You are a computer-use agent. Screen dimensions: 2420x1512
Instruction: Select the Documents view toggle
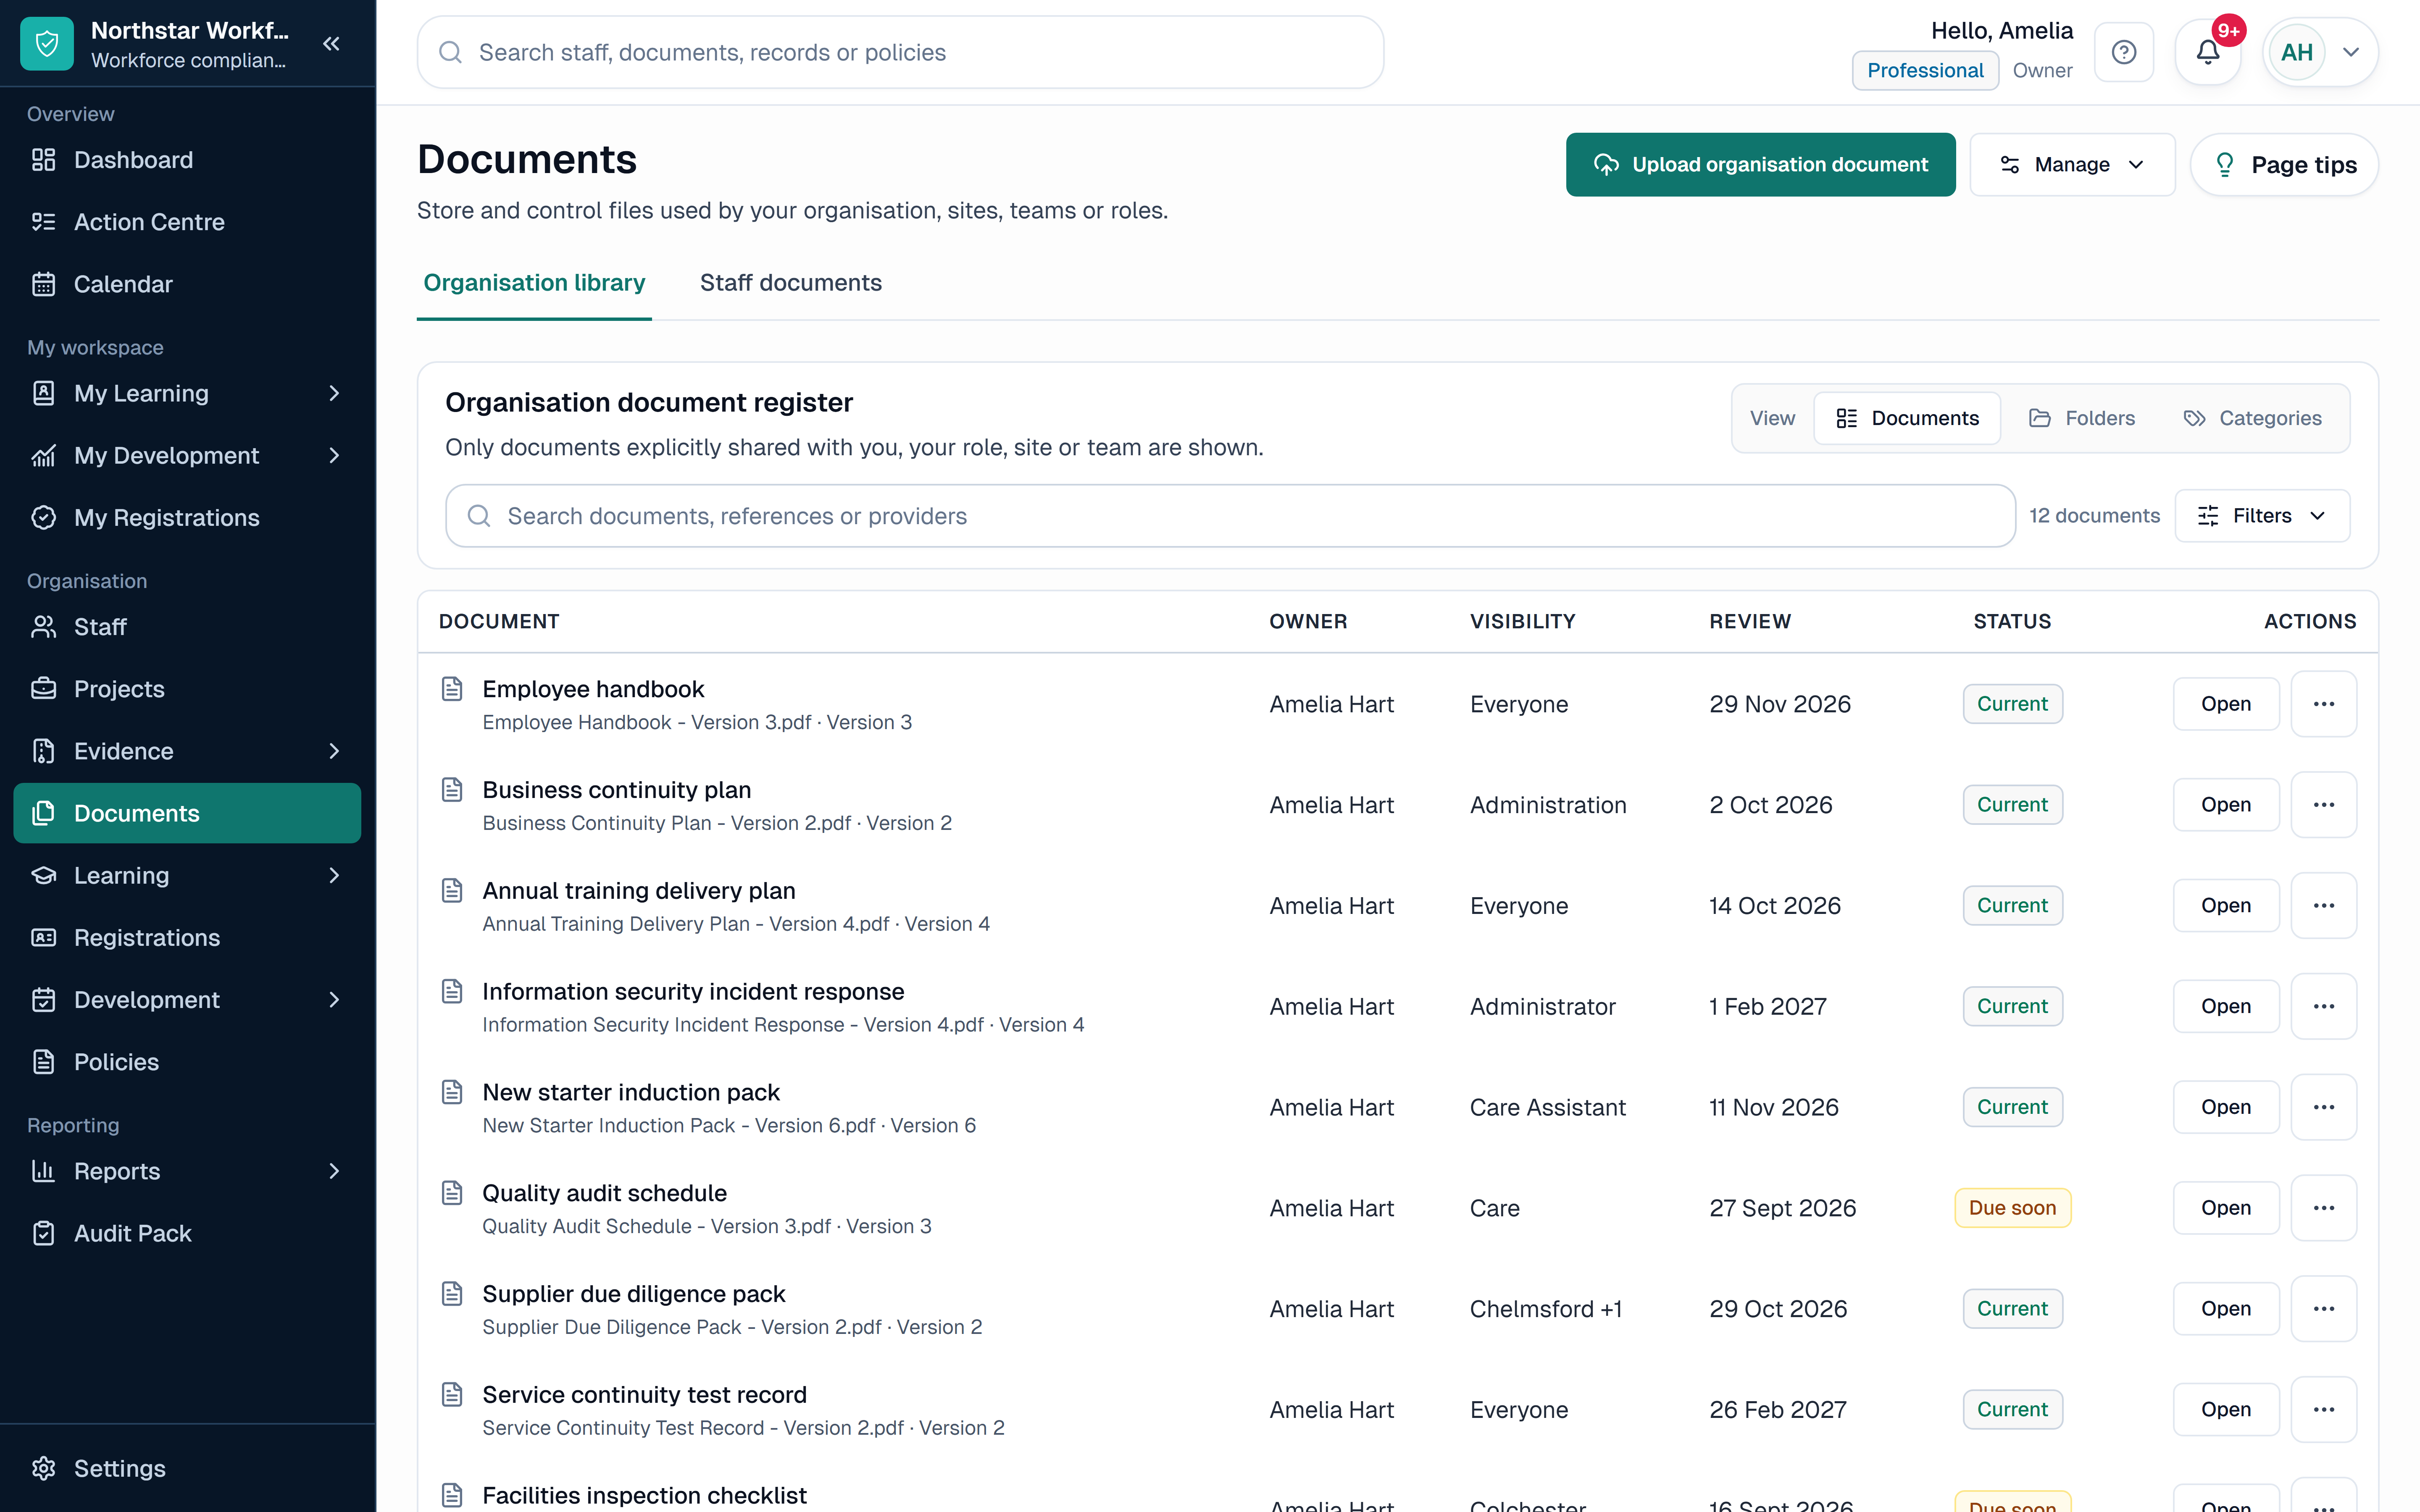1907,418
